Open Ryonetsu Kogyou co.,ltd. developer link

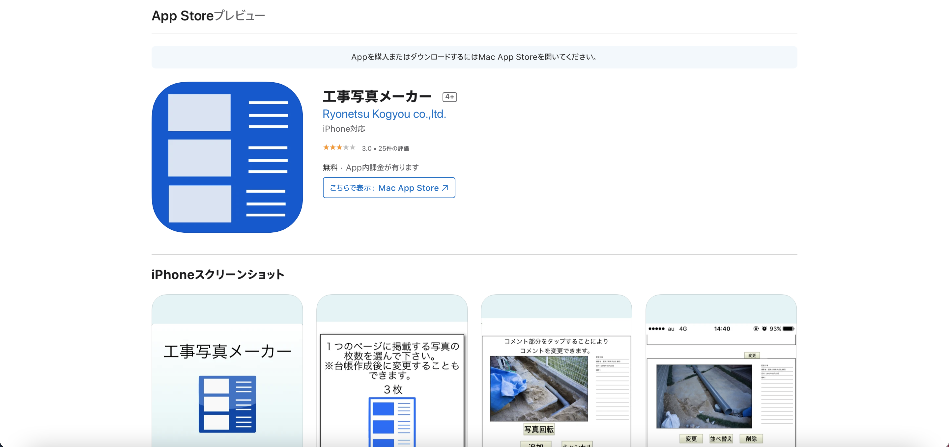pos(384,114)
